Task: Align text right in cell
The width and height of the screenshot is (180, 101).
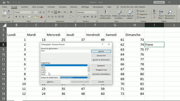Action: coord(56,17)
